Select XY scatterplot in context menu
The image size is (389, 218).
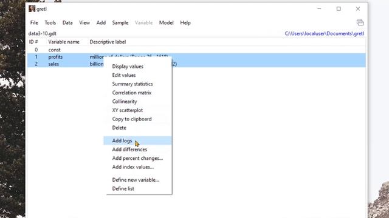138,110
